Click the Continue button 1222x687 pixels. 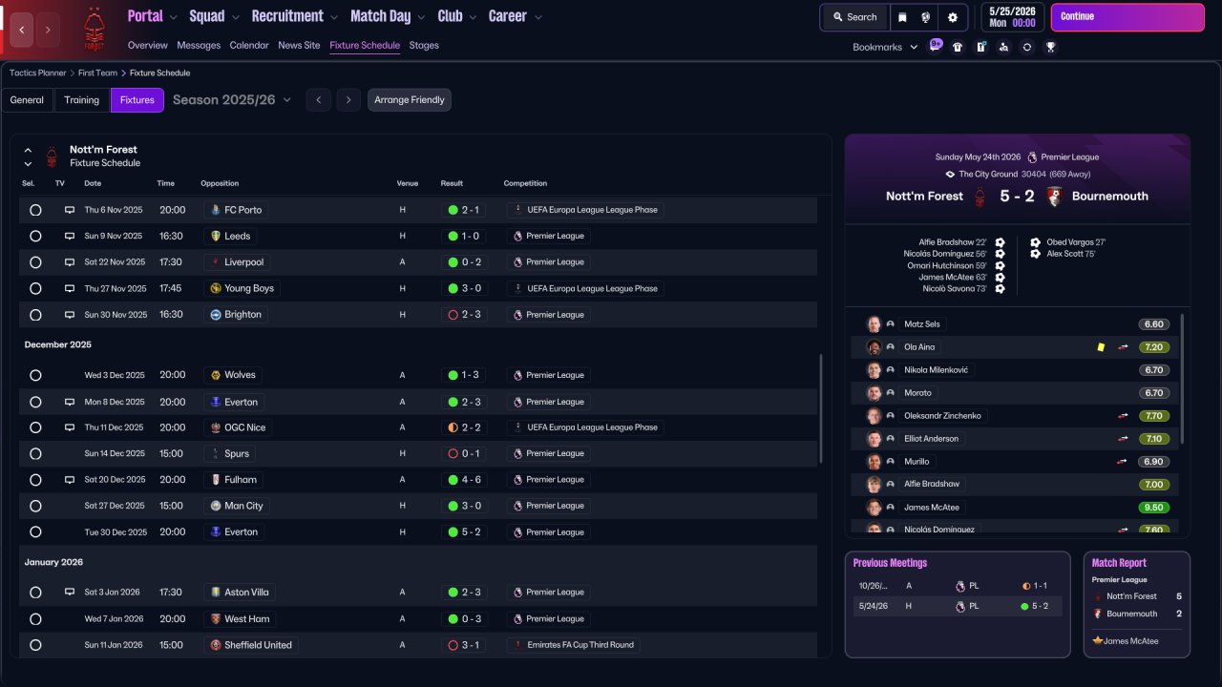click(x=1127, y=17)
